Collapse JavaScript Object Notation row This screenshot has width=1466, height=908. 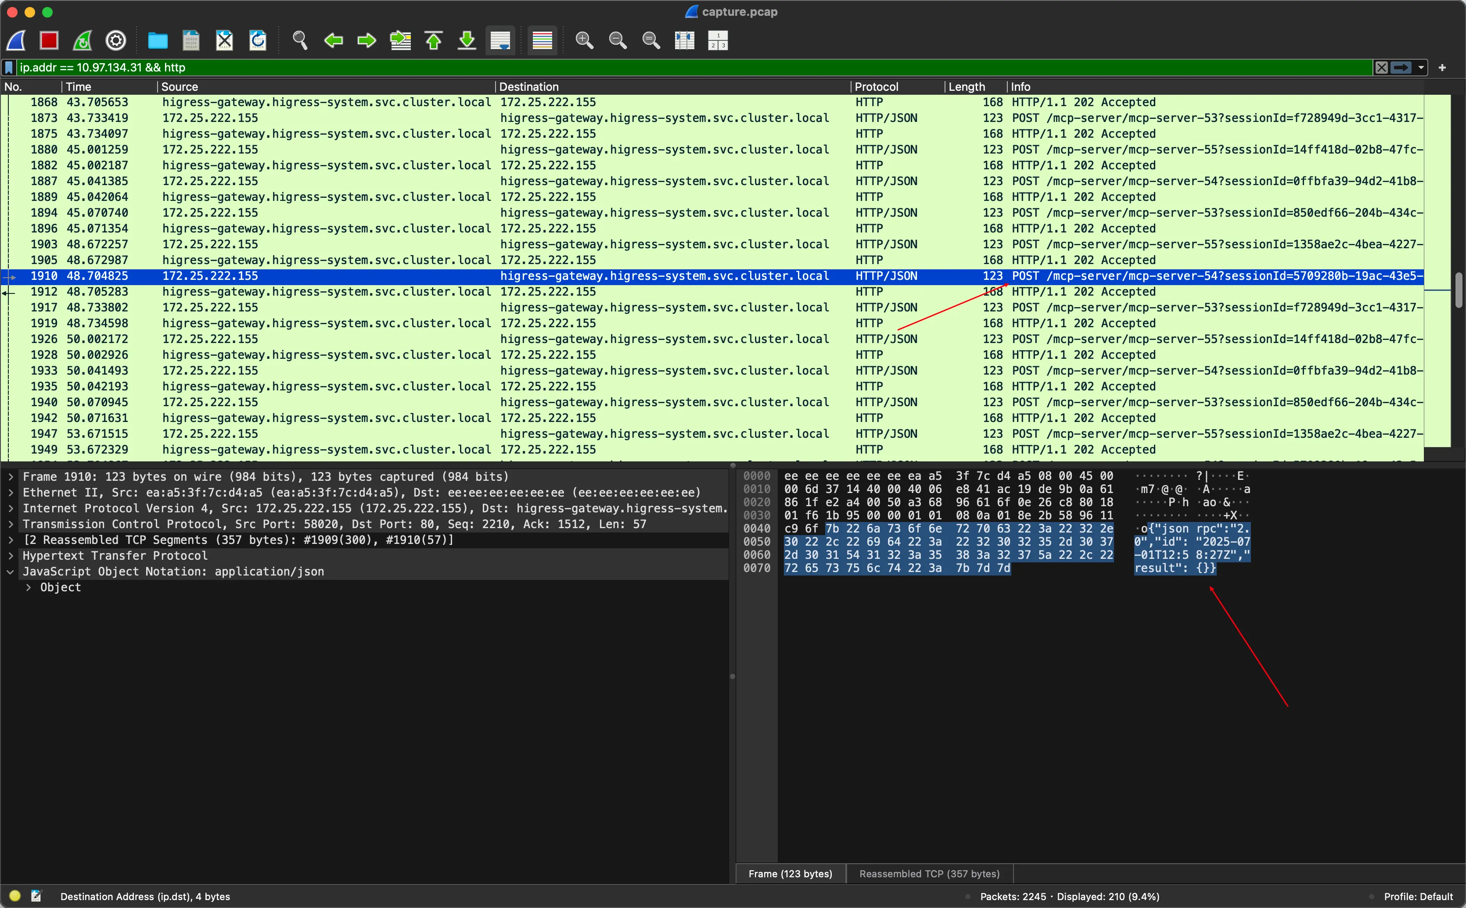pyautogui.click(x=11, y=572)
